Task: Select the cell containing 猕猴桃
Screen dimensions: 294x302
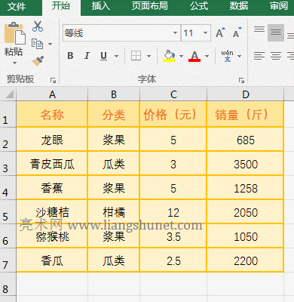Action: [52, 236]
